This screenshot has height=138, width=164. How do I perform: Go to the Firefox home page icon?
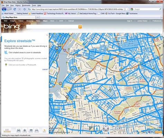click(25, 9)
